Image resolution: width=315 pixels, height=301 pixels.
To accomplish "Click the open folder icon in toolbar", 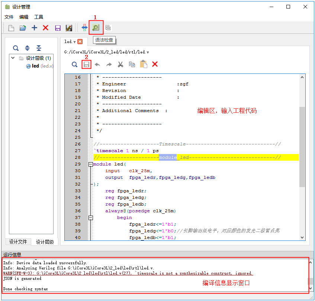I will (x=23, y=28).
